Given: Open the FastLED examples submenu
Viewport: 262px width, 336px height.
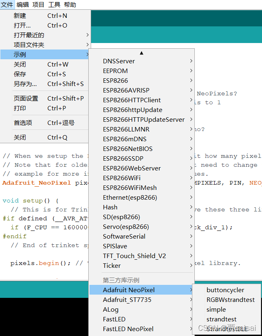Looking at the screenshot, I should tap(142, 319).
